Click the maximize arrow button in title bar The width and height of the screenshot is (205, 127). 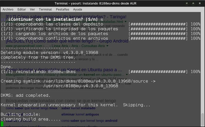193,3
